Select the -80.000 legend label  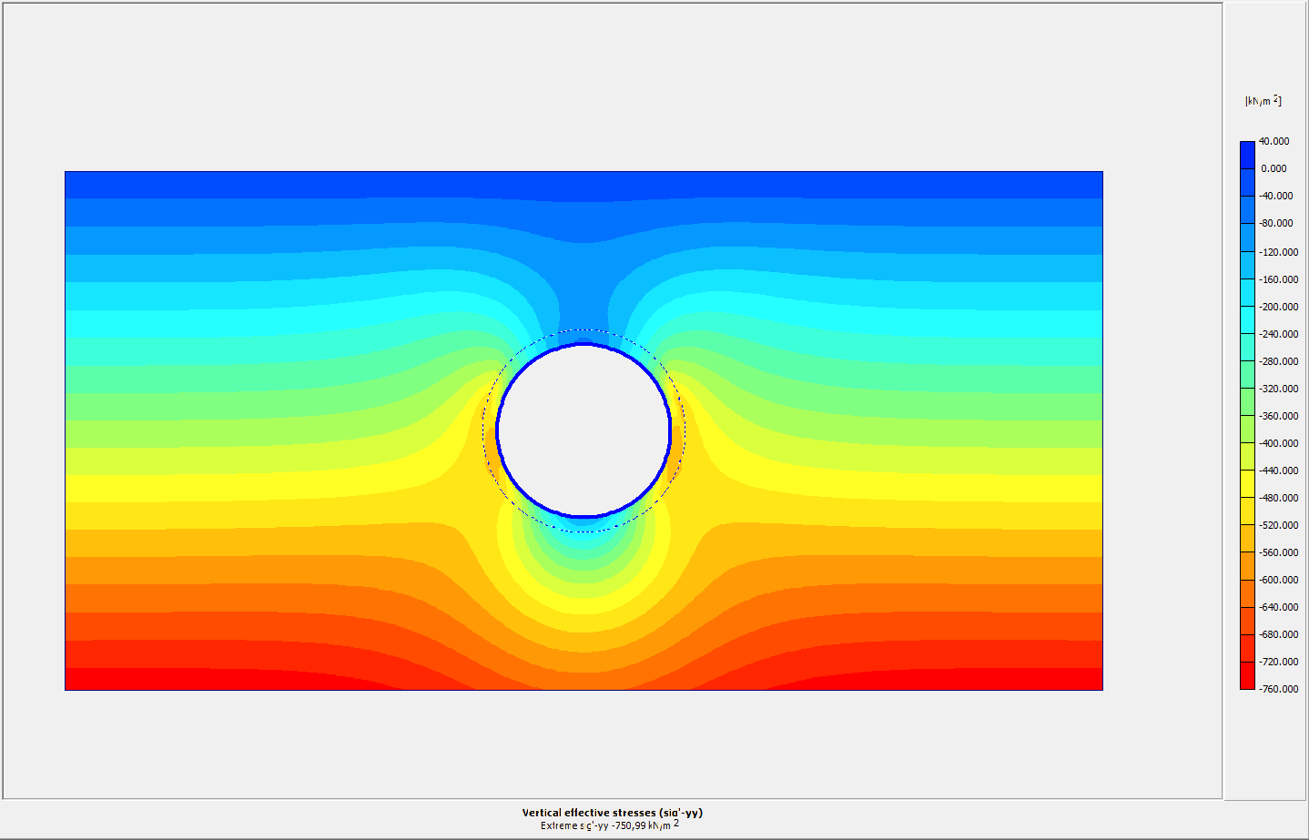click(x=1276, y=223)
